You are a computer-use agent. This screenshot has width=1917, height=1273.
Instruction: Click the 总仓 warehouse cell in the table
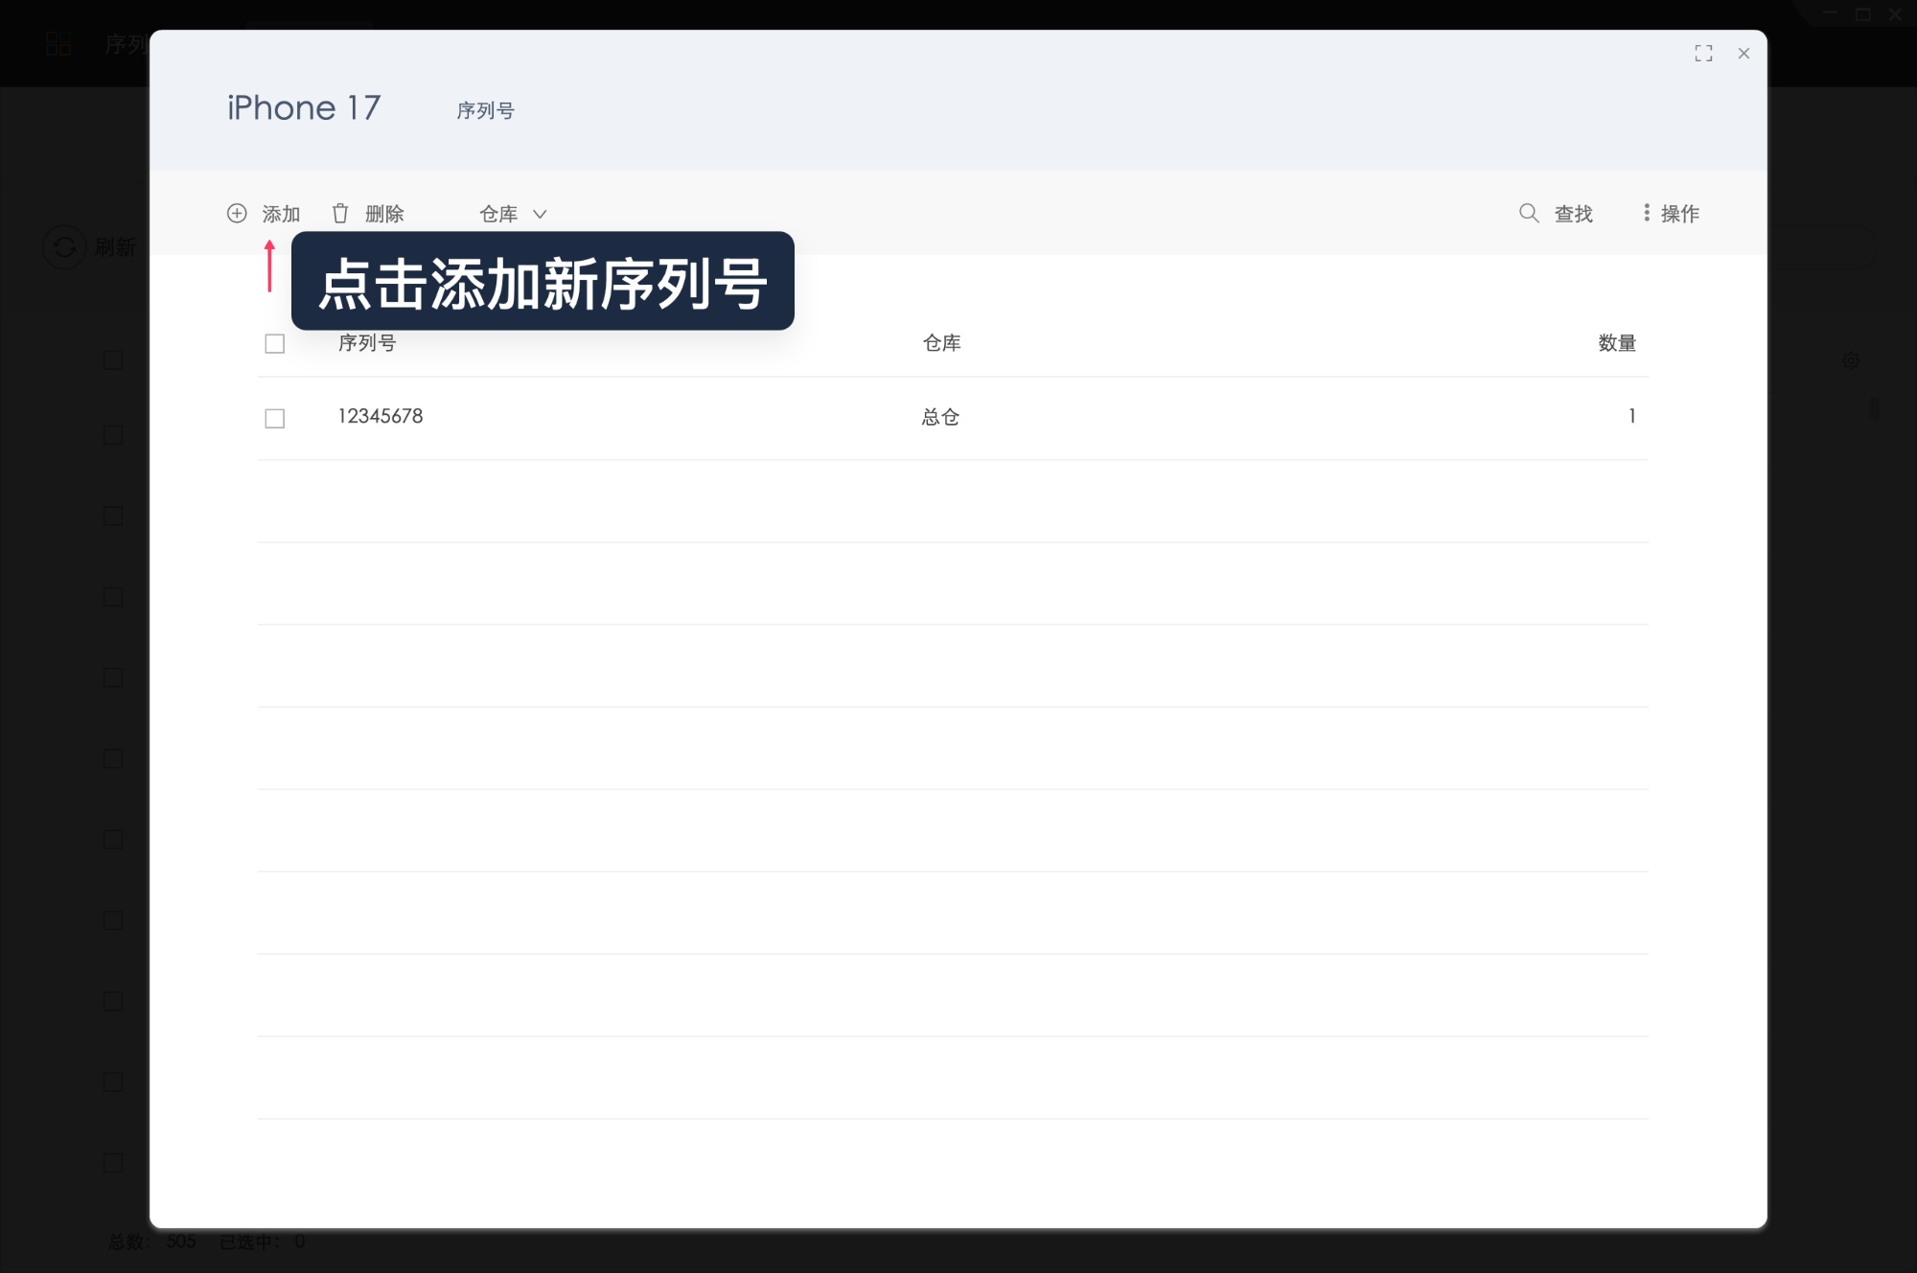click(x=940, y=416)
